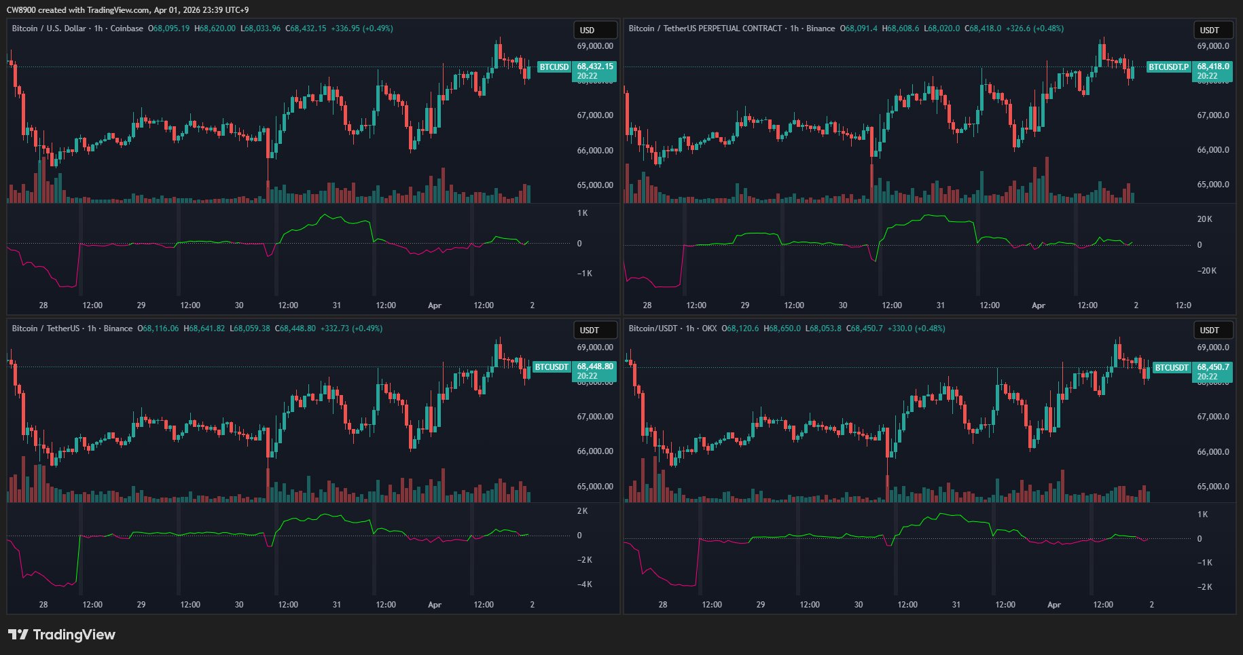Open the USDT currency selector on the OKX chart
Screen dimensions: 1243x655
[1214, 330]
